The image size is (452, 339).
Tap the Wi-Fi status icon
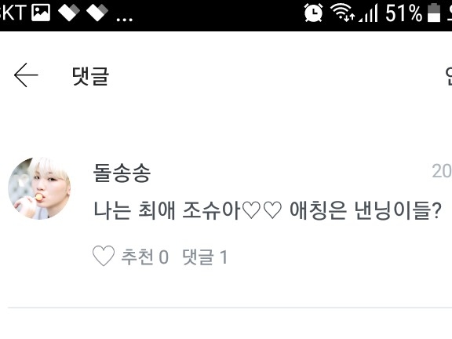pyautogui.click(x=342, y=13)
